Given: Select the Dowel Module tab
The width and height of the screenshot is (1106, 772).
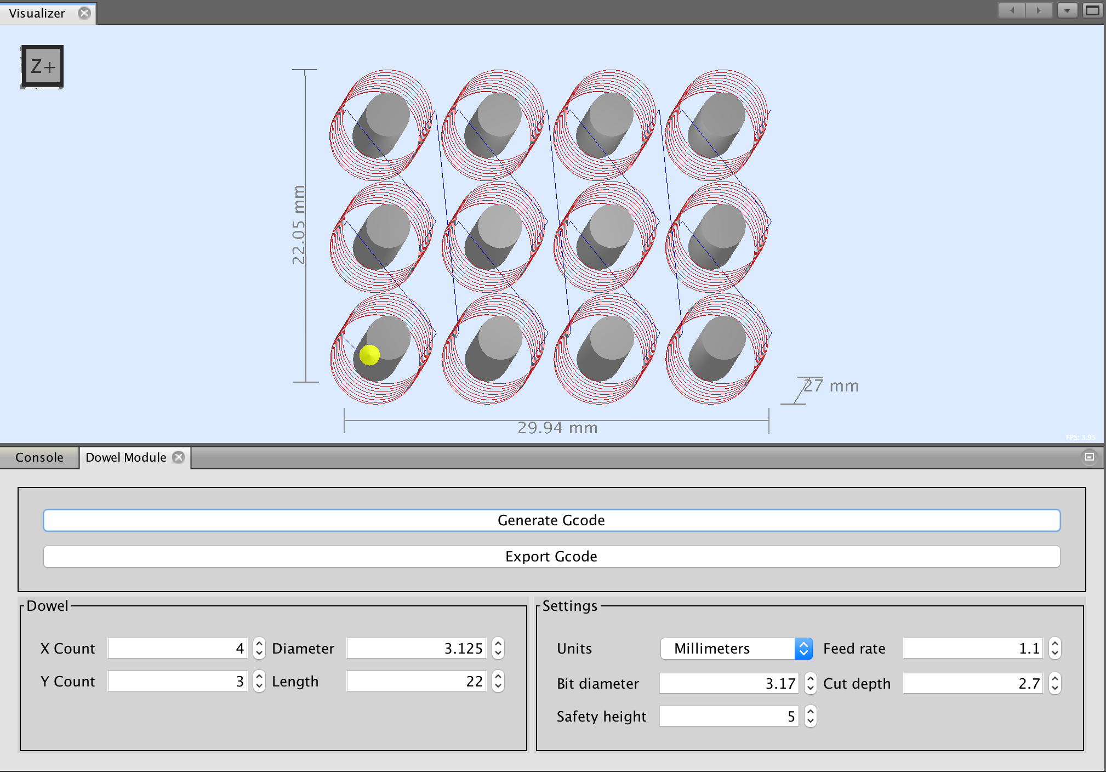Looking at the screenshot, I should [x=125, y=457].
